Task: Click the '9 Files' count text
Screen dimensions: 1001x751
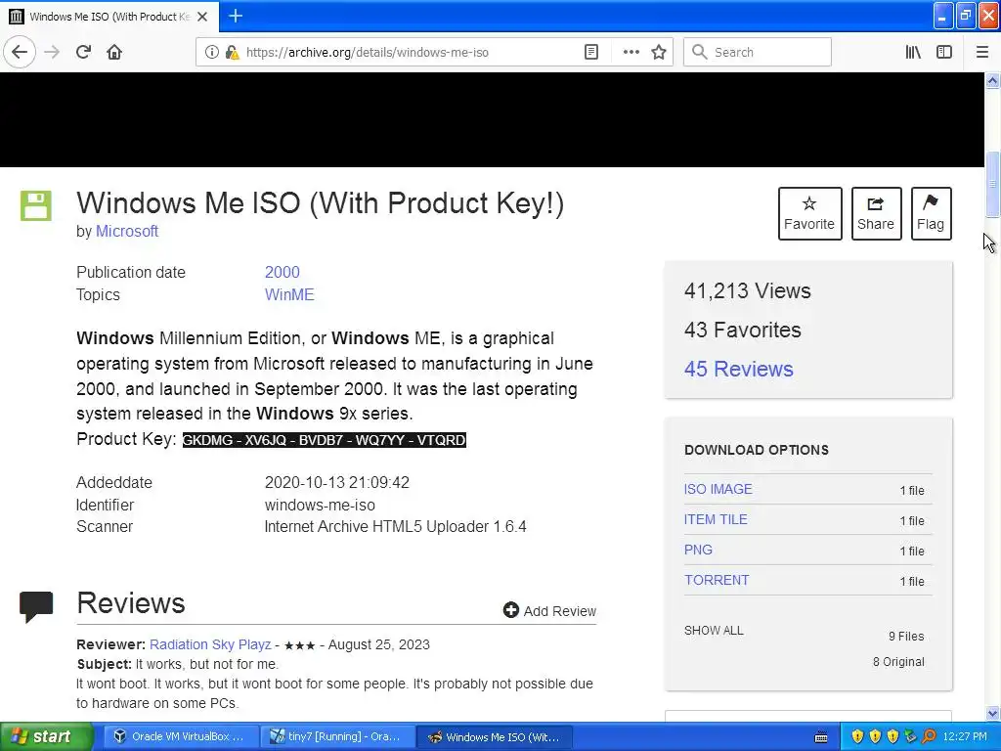Action: tap(906, 636)
